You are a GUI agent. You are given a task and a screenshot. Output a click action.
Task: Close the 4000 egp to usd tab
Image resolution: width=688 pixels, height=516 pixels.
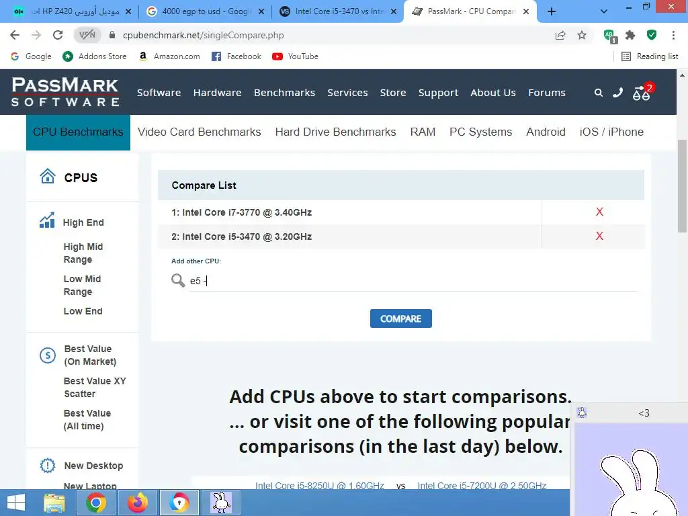tap(261, 11)
